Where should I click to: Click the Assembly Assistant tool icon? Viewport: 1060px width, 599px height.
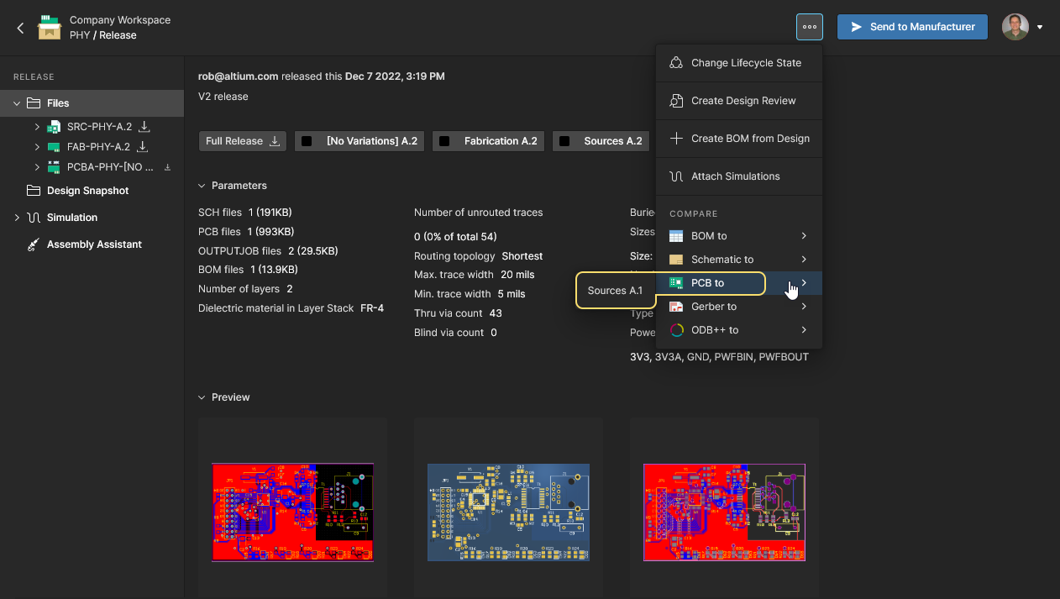[x=34, y=244]
